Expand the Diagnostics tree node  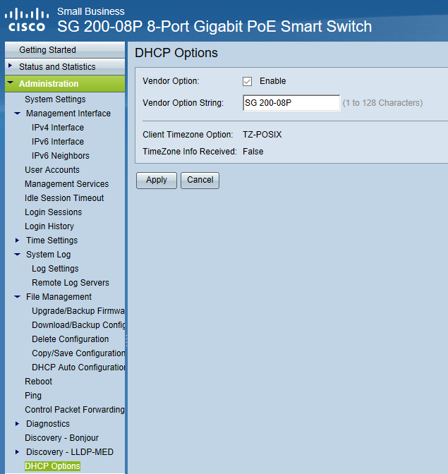18,424
